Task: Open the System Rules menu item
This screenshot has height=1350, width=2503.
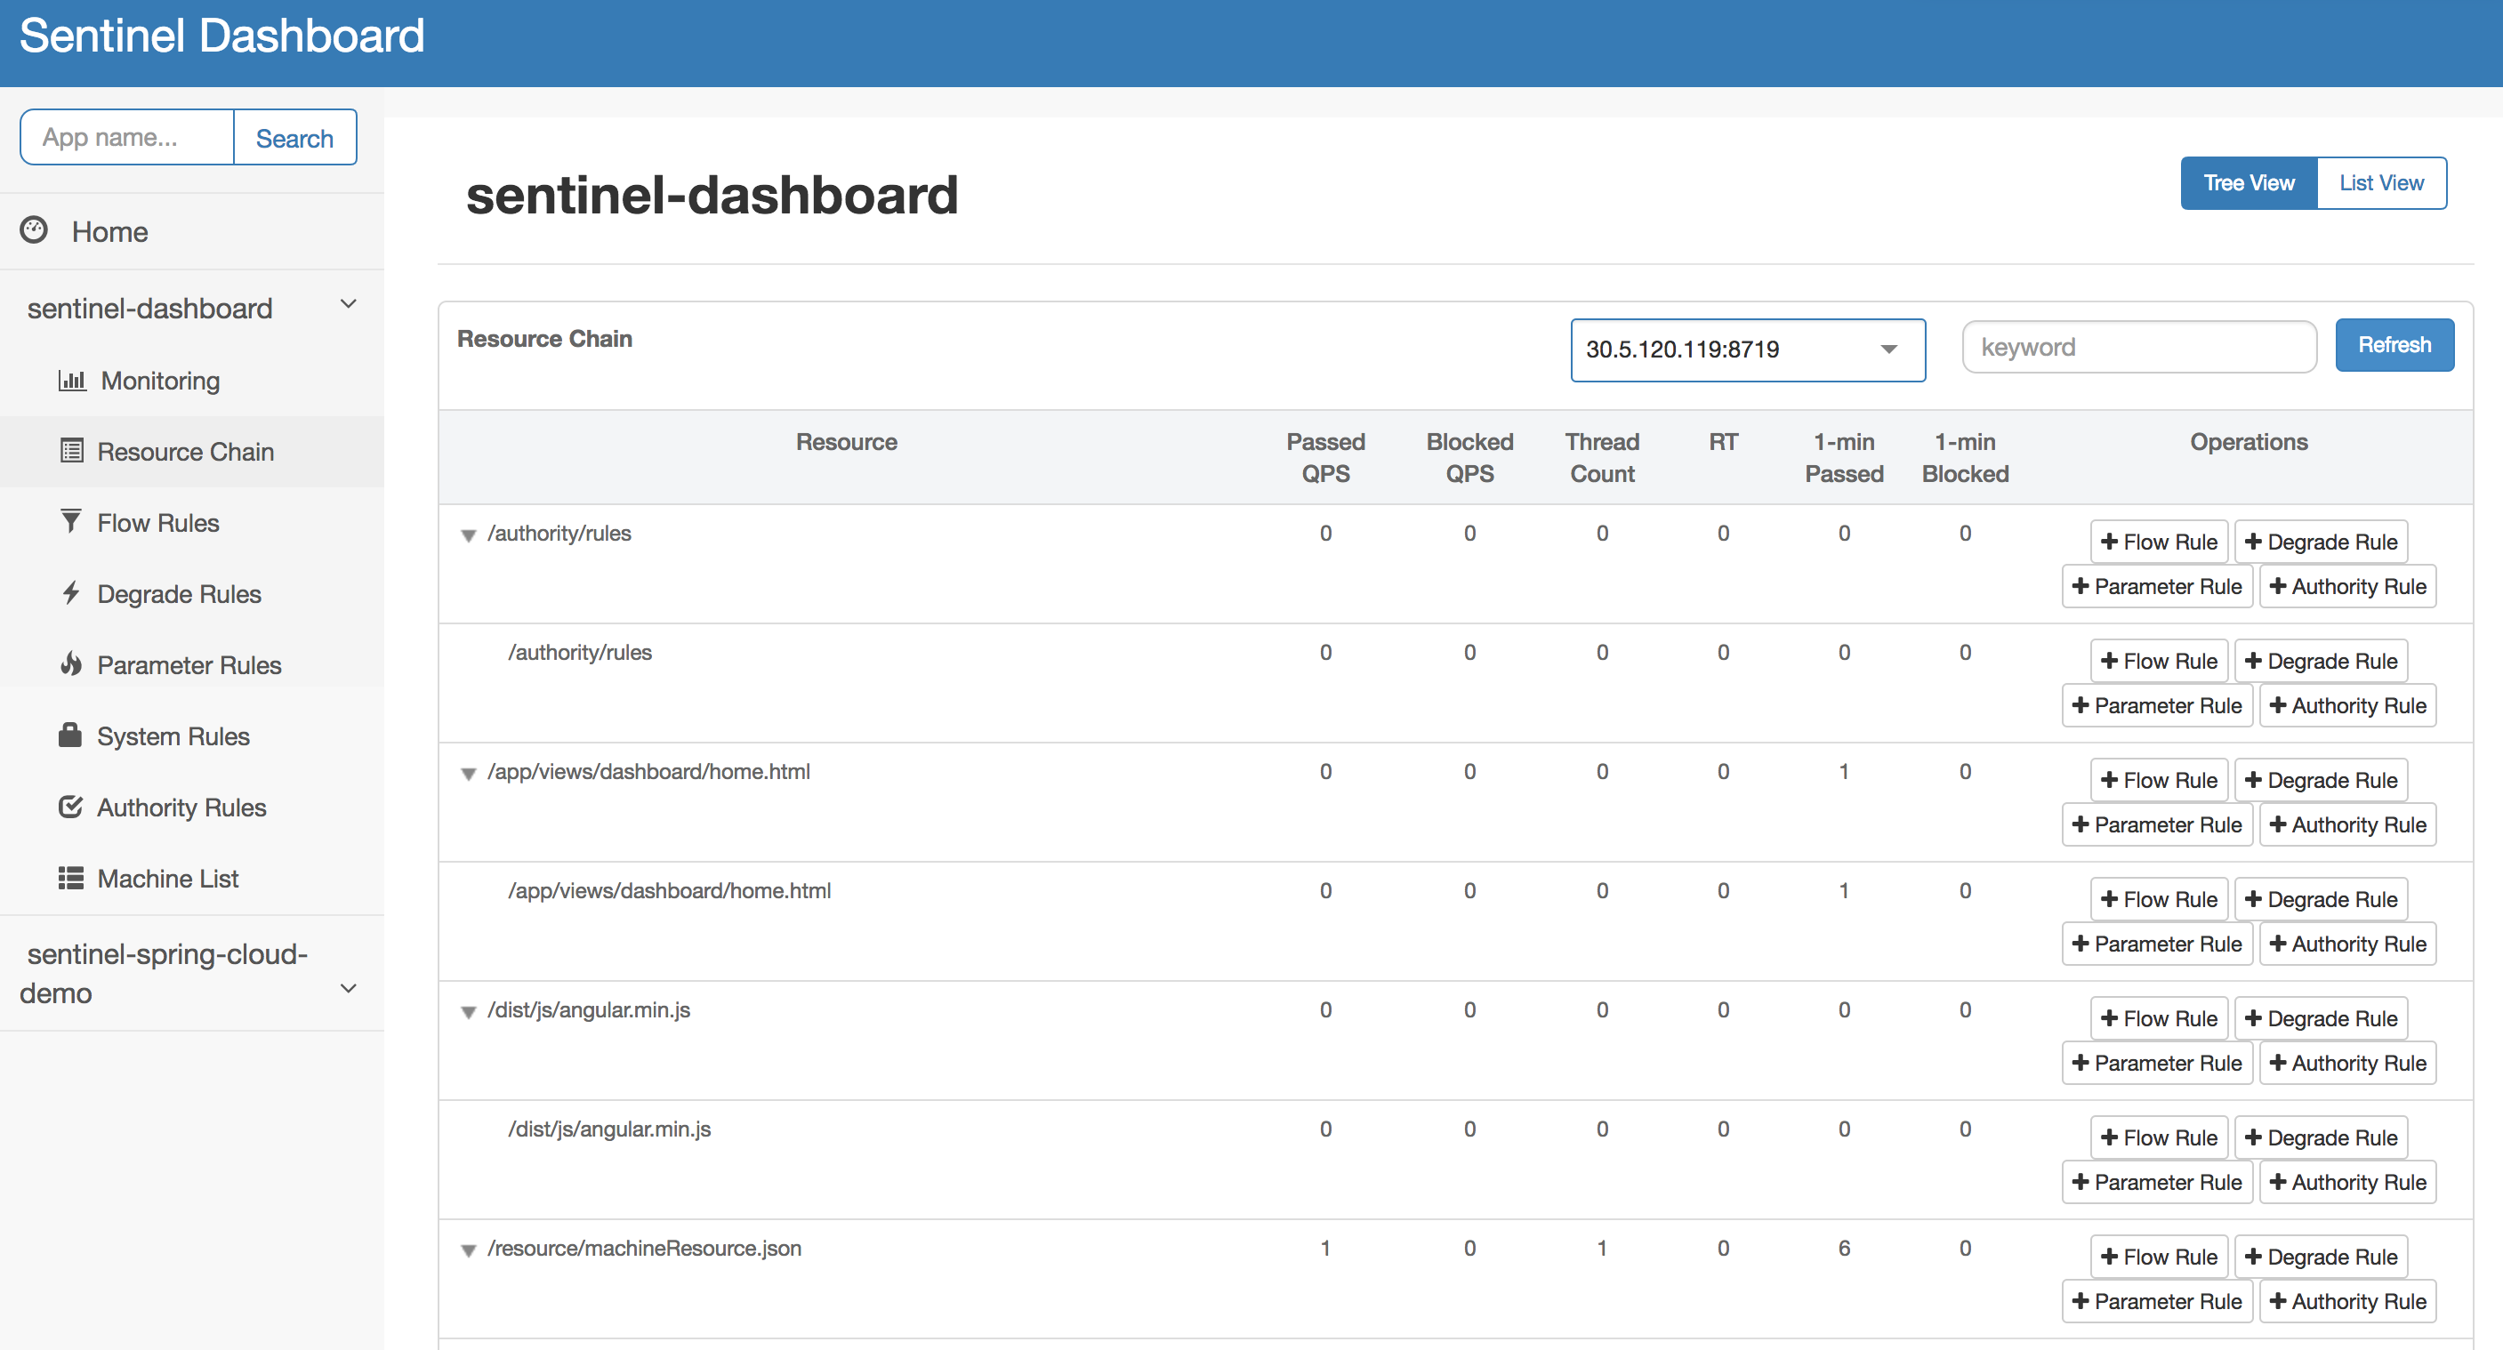Action: point(192,735)
